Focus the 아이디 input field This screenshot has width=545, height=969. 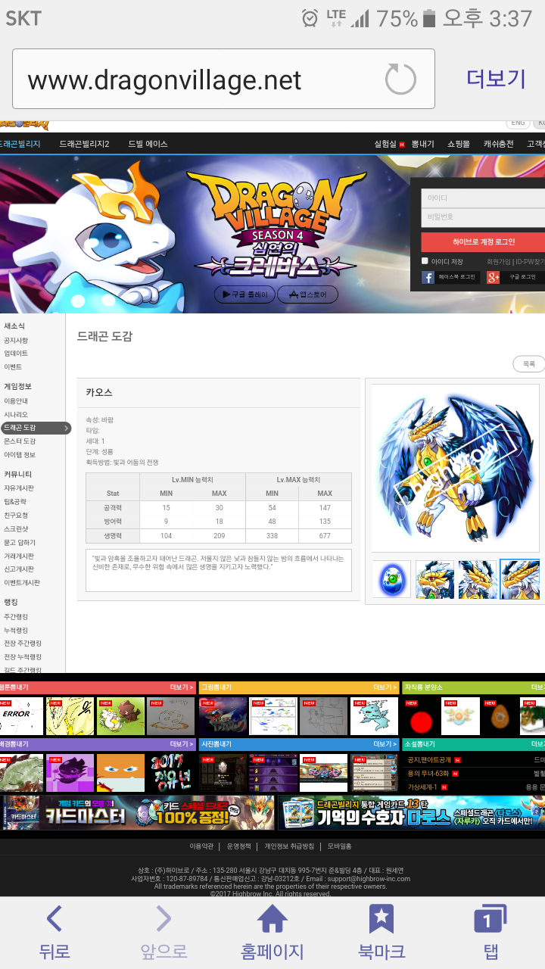pyautogui.click(x=482, y=198)
